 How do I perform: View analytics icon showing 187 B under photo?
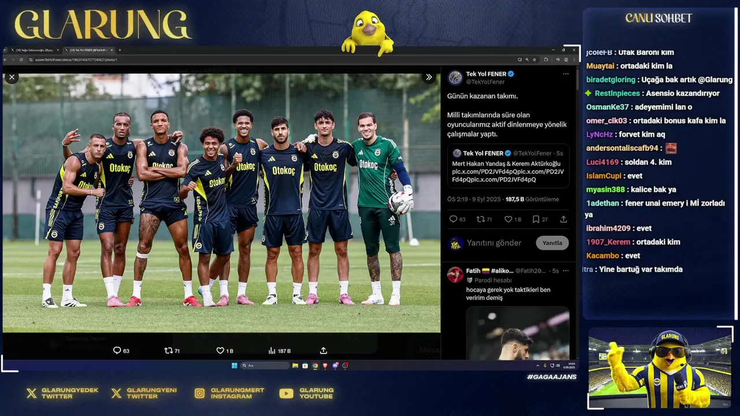tap(272, 351)
